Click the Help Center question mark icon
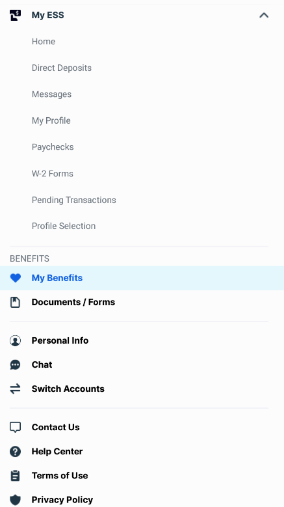The image size is (284, 507). click(15, 452)
